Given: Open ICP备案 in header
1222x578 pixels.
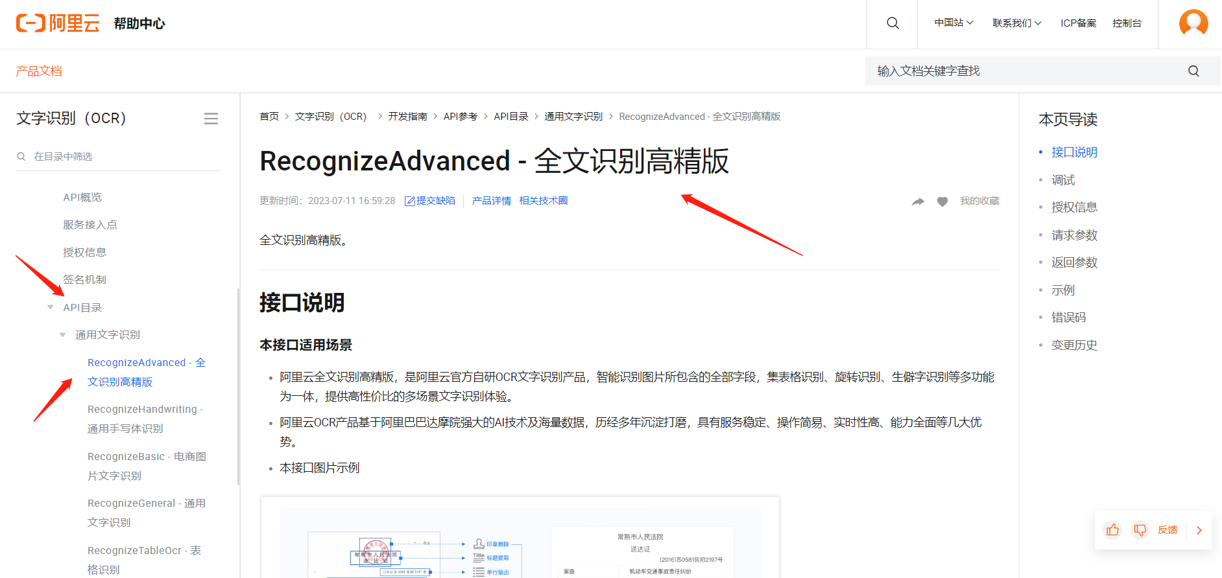Looking at the screenshot, I should (x=1078, y=23).
